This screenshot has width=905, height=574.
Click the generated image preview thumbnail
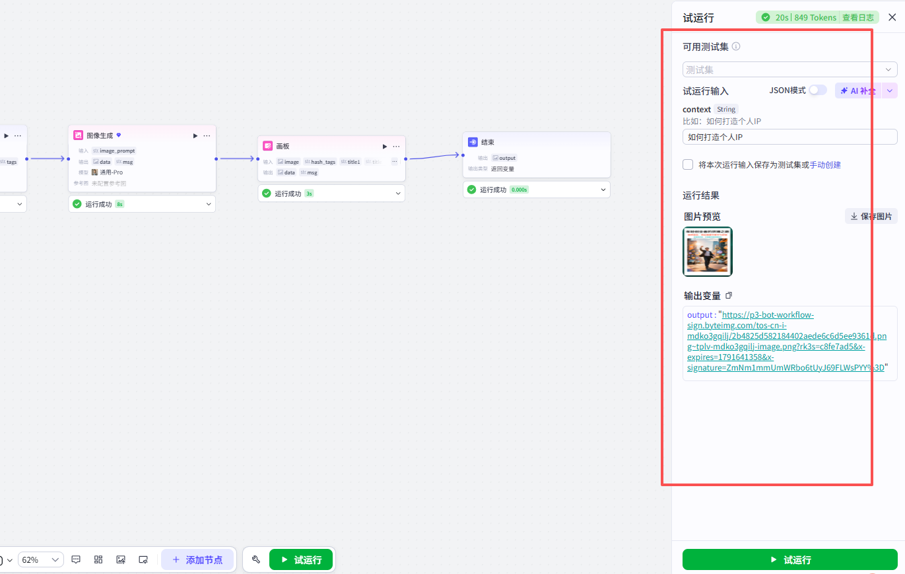click(708, 252)
